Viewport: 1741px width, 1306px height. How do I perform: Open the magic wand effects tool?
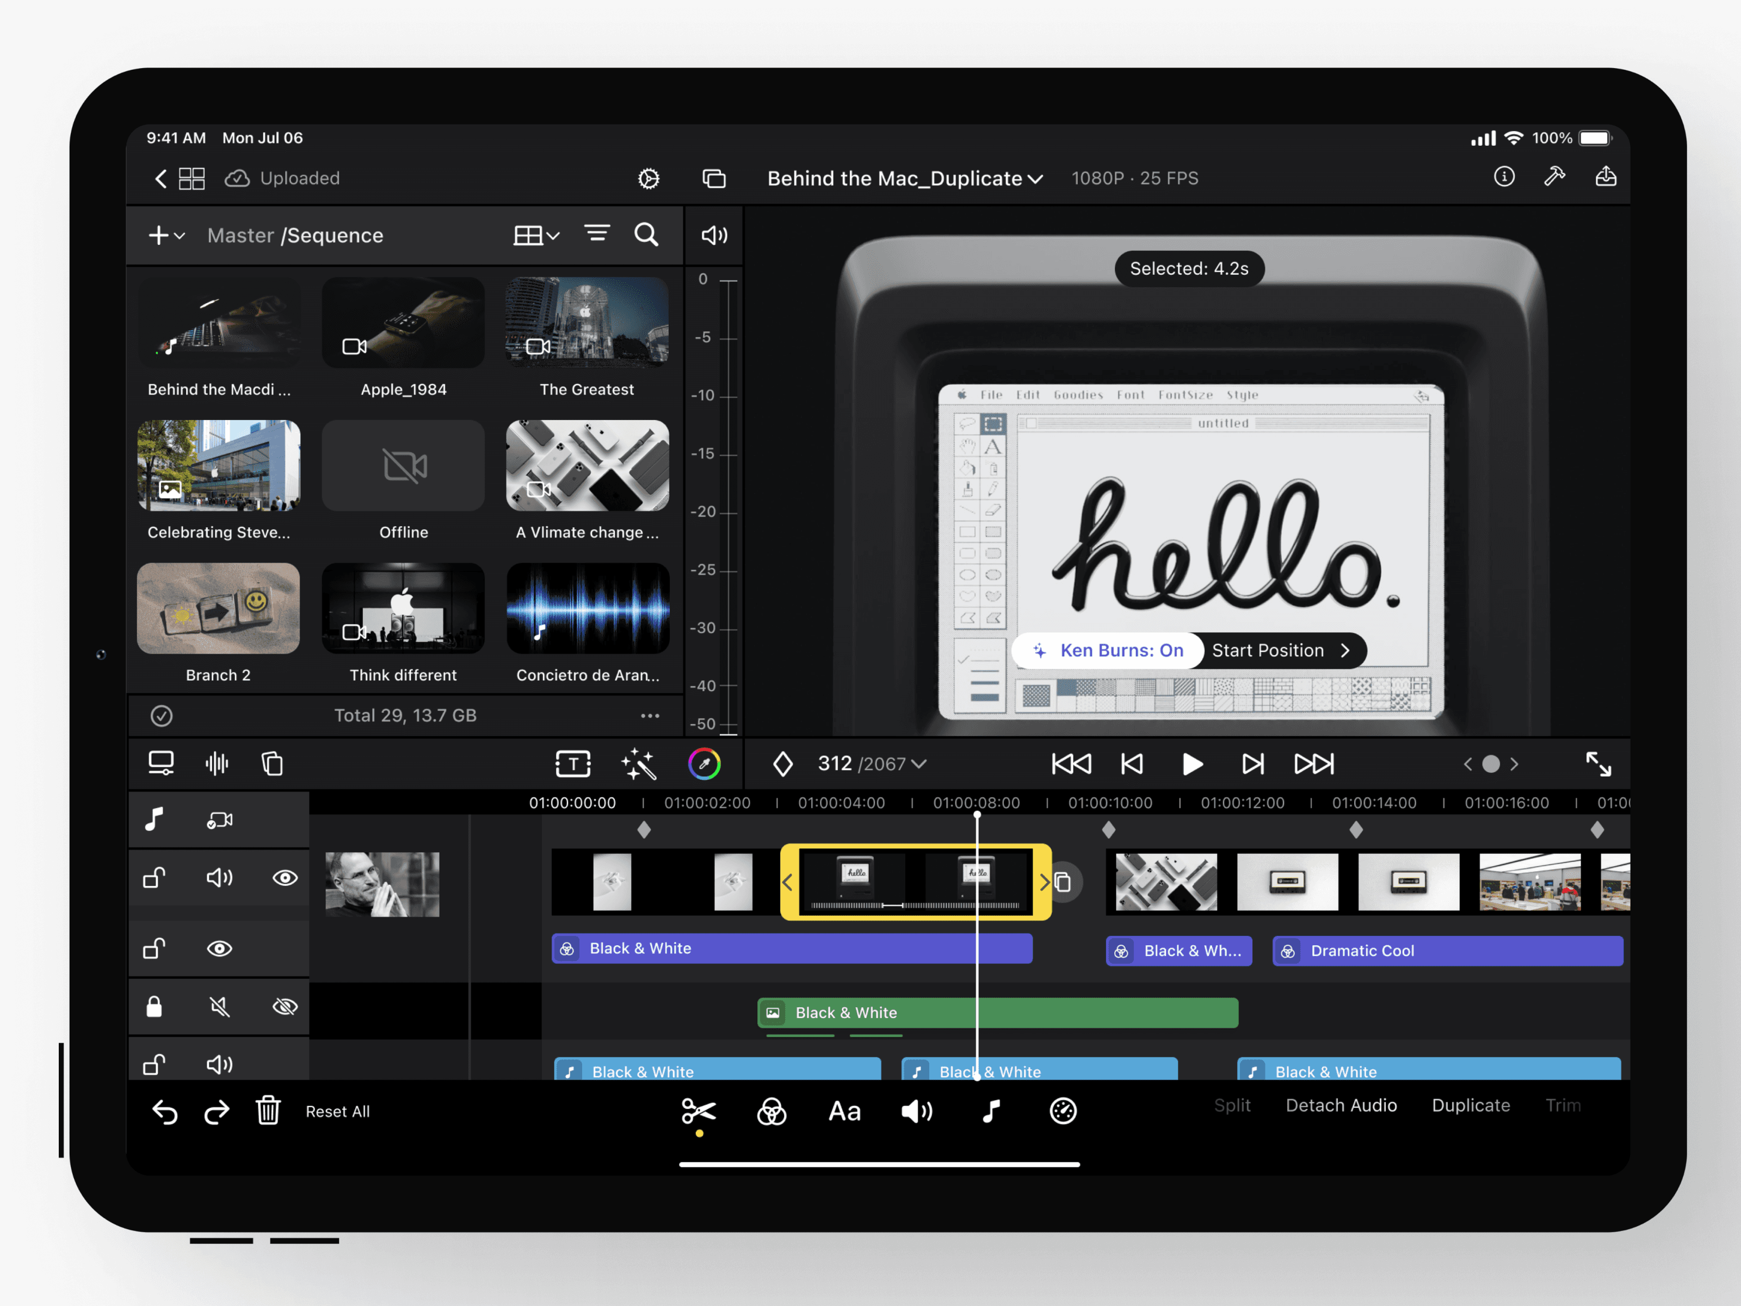[x=638, y=763]
